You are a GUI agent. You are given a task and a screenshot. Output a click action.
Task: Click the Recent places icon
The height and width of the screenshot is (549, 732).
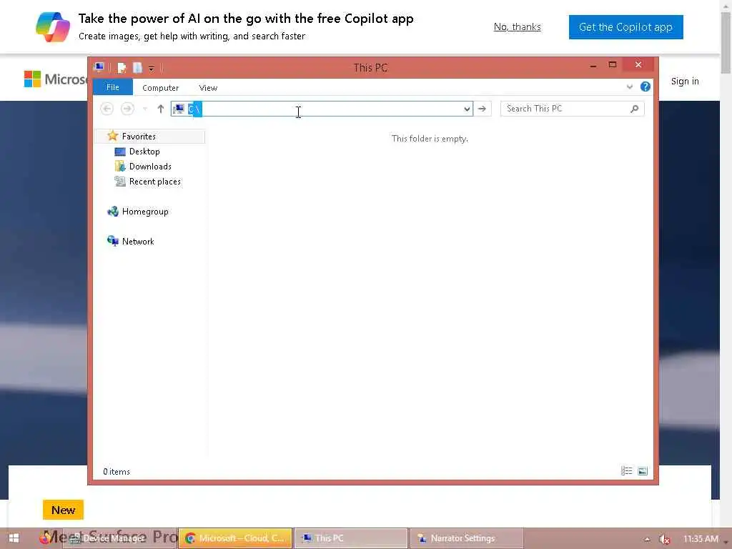120,181
